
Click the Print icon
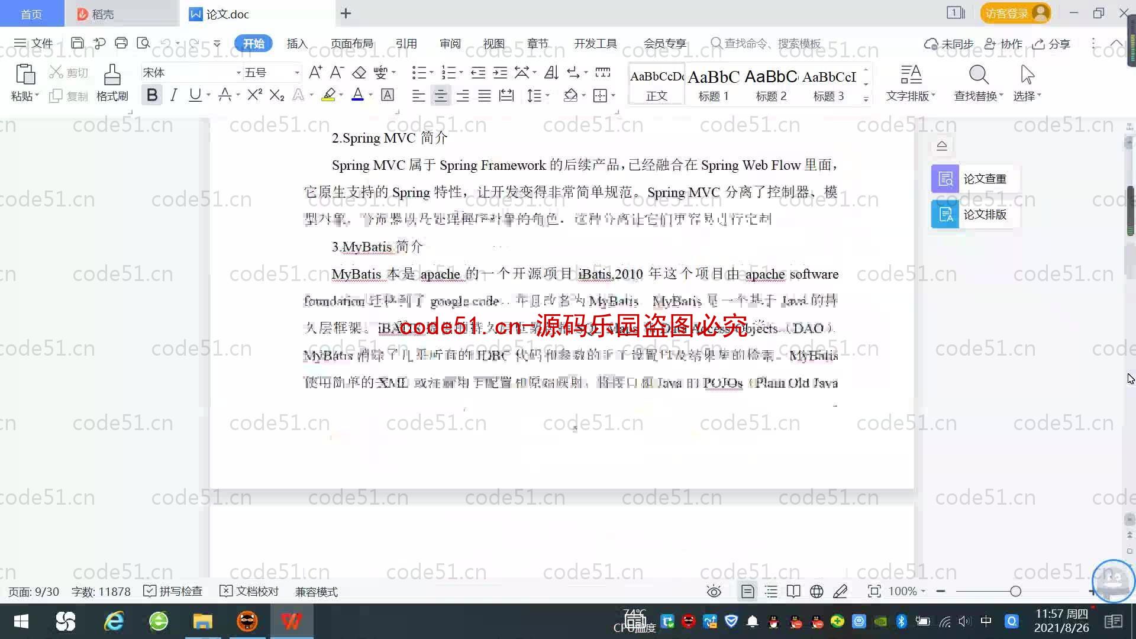click(121, 43)
